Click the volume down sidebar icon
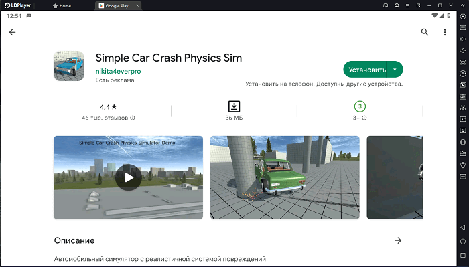The width and height of the screenshot is (469, 267). [x=463, y=51]
